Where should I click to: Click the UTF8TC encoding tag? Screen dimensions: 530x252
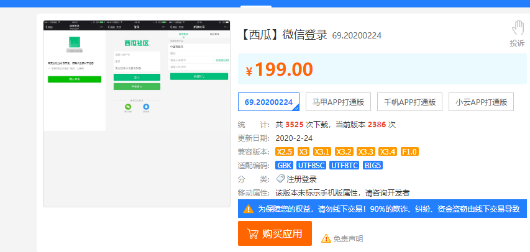[x=344, y=166]
